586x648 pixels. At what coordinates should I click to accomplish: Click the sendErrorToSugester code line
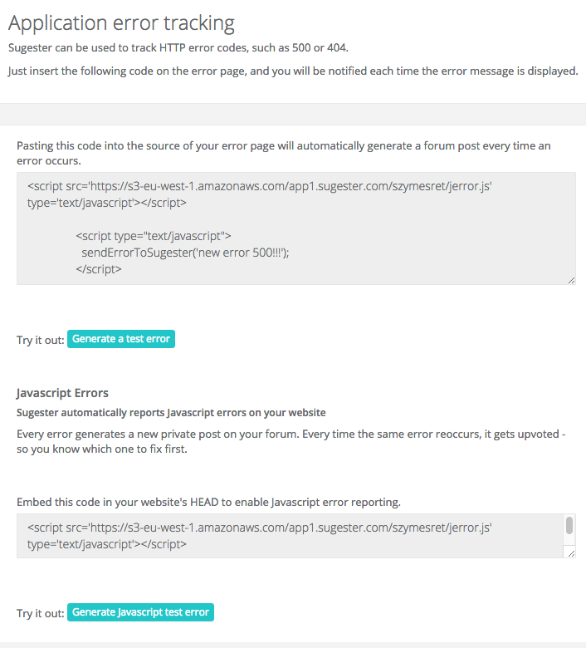190,253
